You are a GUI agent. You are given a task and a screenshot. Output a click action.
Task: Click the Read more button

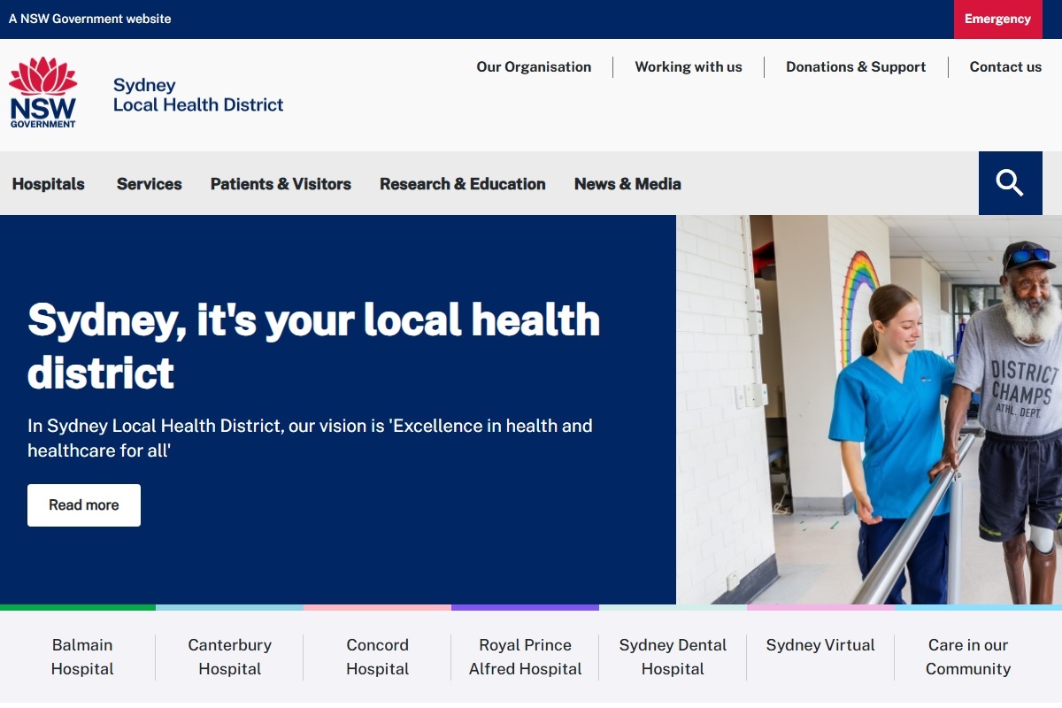pos(84,505)
